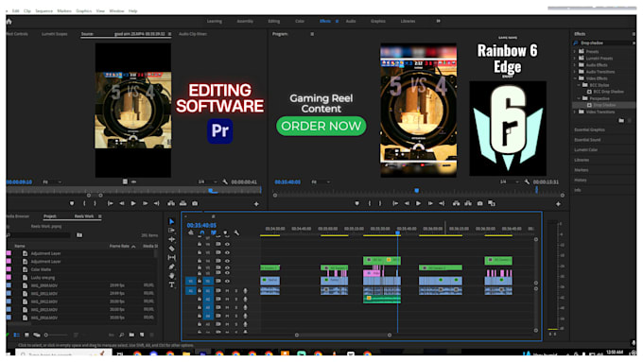Mute audio track A1
Screen dimensions: 643x362
[227, 291]
